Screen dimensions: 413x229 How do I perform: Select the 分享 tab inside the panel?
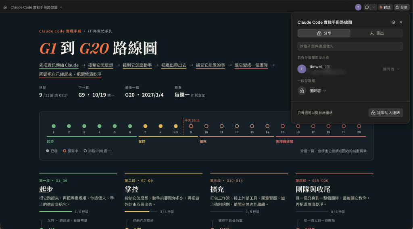324,33
